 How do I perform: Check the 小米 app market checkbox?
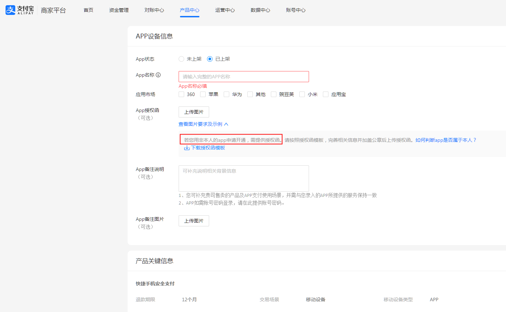pyautogui.click(x=302, y=94)
